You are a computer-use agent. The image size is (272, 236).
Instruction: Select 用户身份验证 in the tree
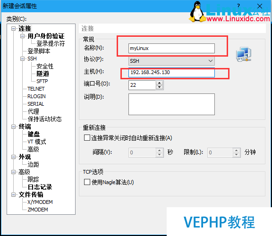click(46, 36)
